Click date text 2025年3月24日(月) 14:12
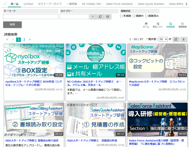191x147 pixels. [48, 89]
